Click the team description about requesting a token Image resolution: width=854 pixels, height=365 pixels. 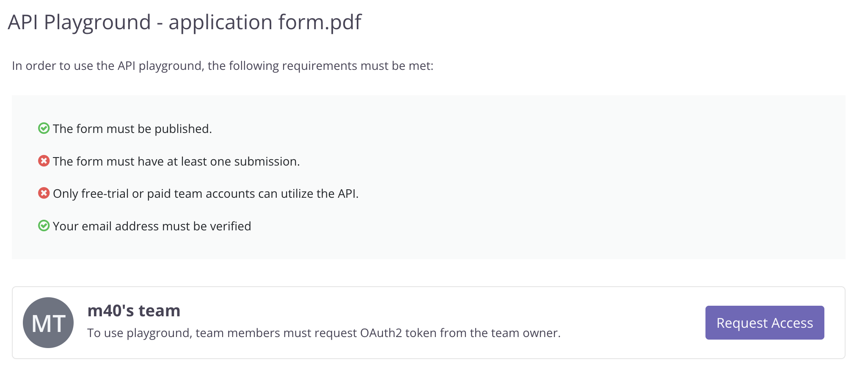click(324, 333)
